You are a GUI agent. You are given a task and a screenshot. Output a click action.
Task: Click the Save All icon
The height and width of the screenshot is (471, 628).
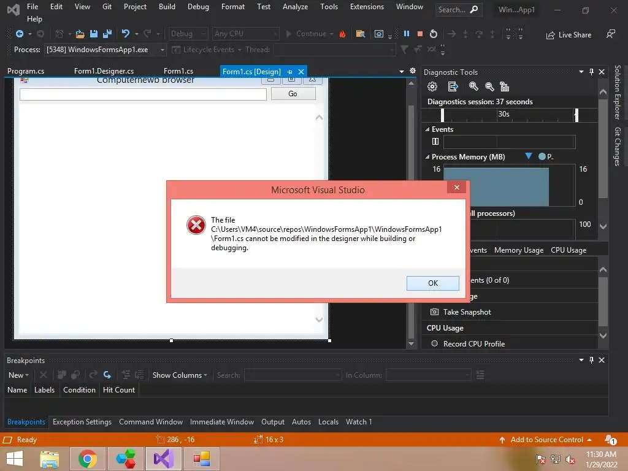107,34
